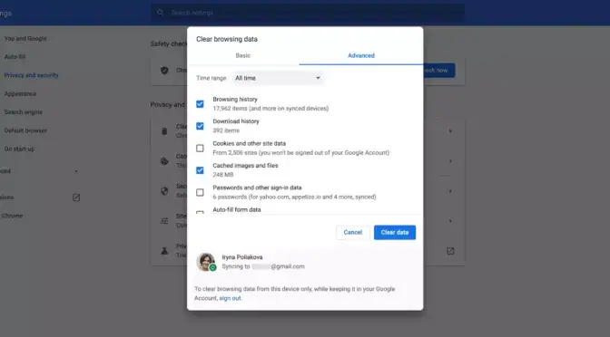Image resolution: width=610 pixels, height=337 pixels.
Task: Expand the Advanced sidebar section arrow
Action: pyautogui.click(x=76, y=171)
